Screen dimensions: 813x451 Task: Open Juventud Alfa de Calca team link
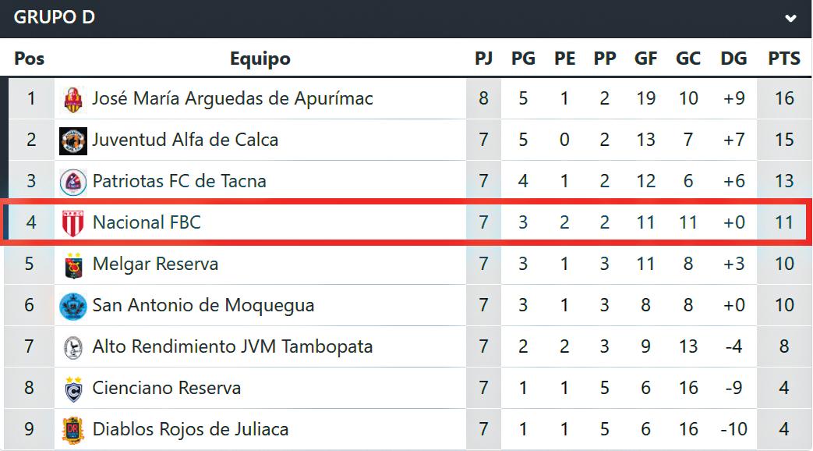(185, 140)
